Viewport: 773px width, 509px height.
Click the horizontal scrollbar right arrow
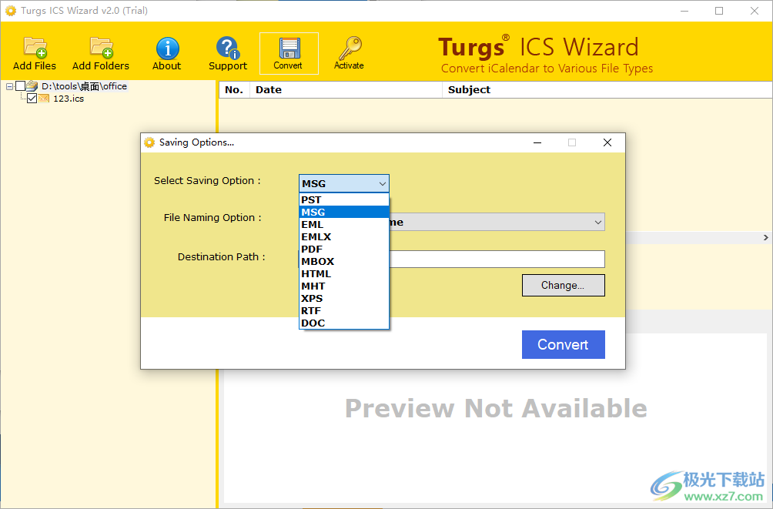tap(765, 238)
